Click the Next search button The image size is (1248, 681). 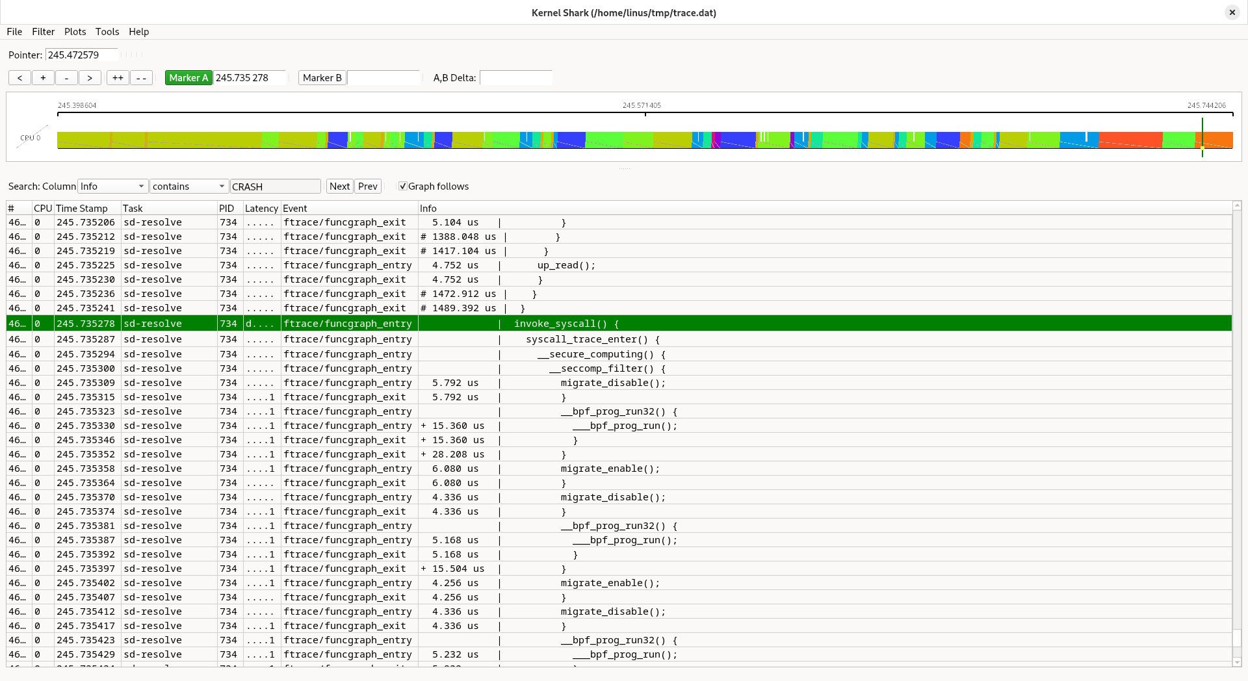(339, 186)
